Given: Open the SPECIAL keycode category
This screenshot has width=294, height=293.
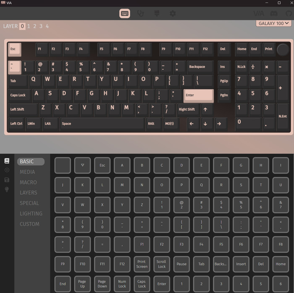Looking at the screenshot, I should [29, 203].
